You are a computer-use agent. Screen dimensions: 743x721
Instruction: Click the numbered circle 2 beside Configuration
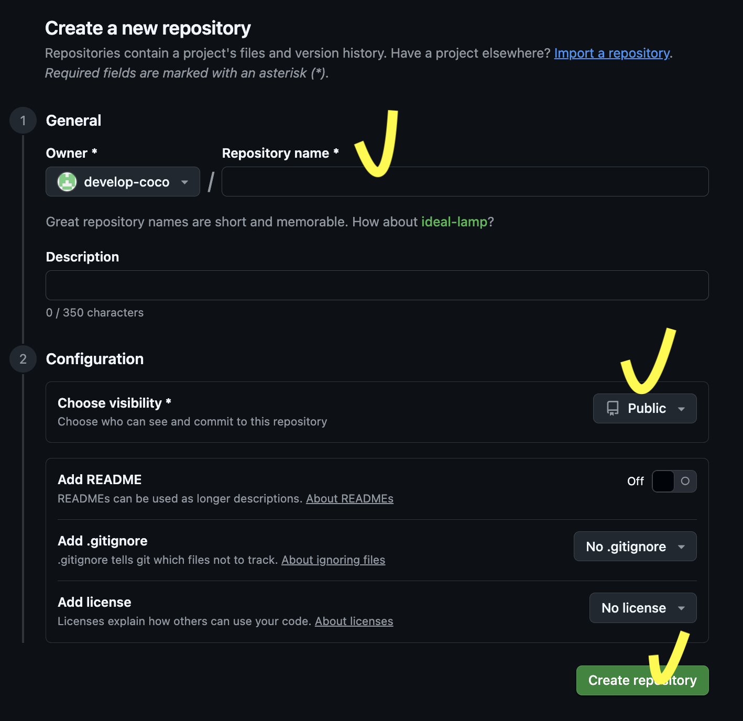tap(23, 359)
